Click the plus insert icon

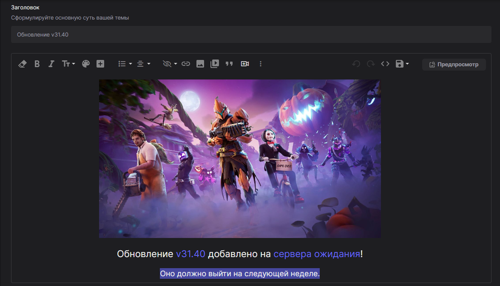point(100,64)
